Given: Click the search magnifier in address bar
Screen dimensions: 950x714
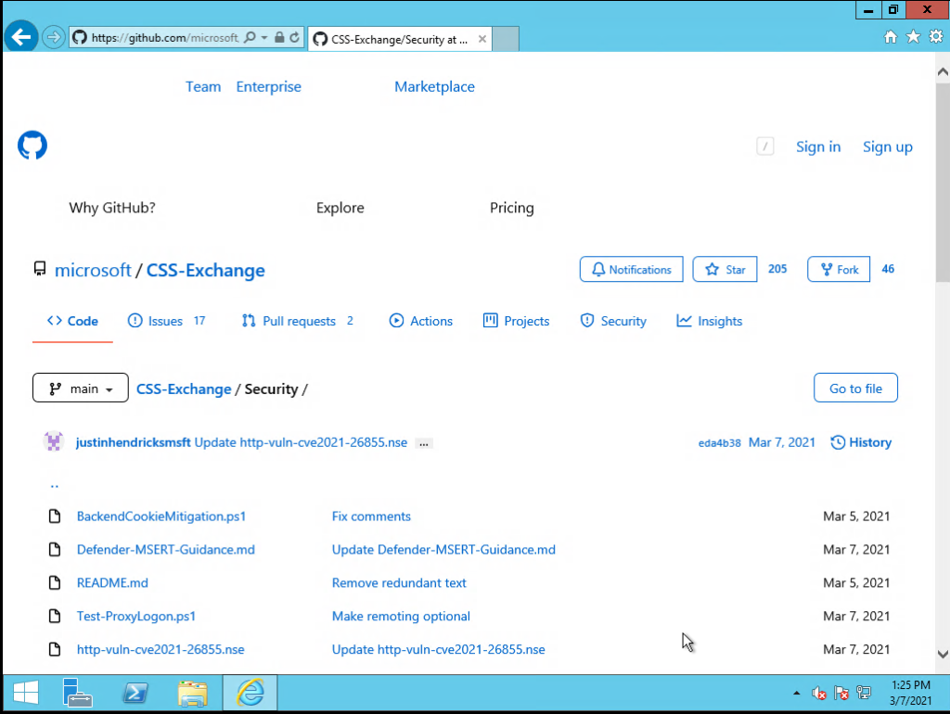Looking at the screenshot, I should click(250, 37).
